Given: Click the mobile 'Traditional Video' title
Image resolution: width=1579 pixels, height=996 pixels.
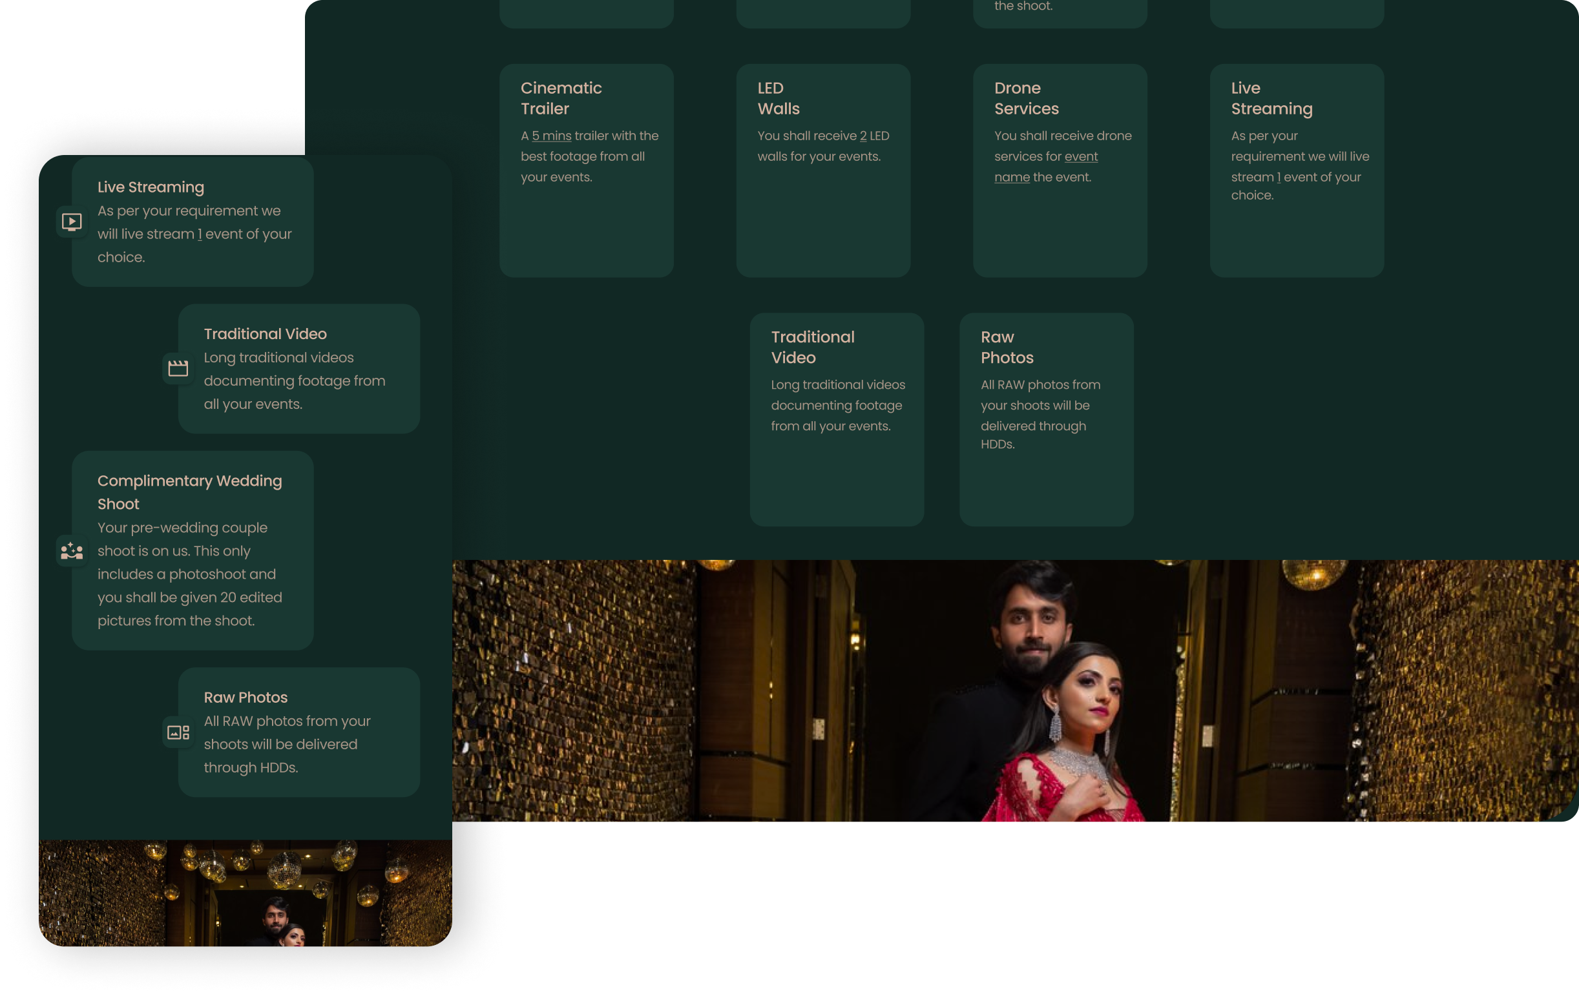Looking at the screenshot, I should (x=265, y=334).
